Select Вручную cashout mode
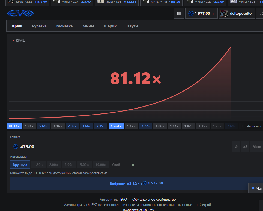The image size is (263, 211). 20,165
